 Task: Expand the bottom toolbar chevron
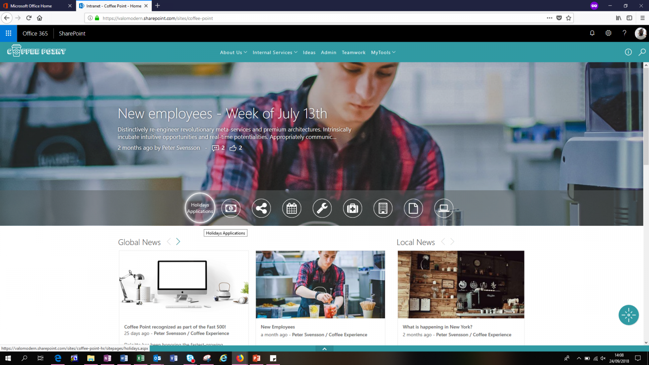pyautogui.click(x=324, y=349)
